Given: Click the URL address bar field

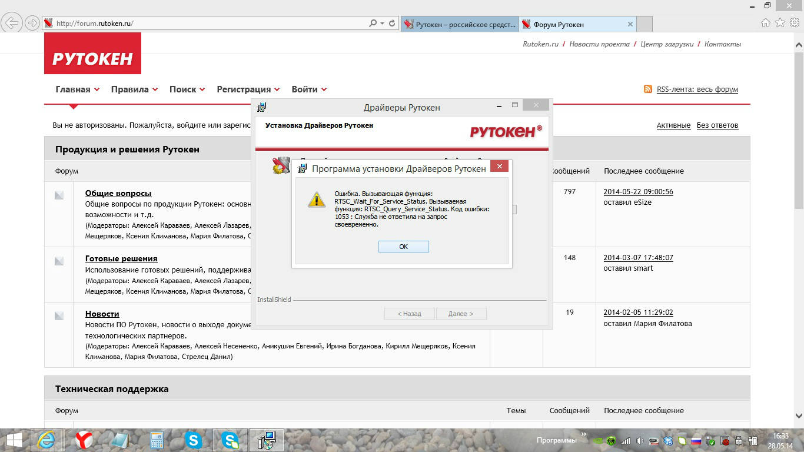Looking at the screenshot, I should [206, 24].
